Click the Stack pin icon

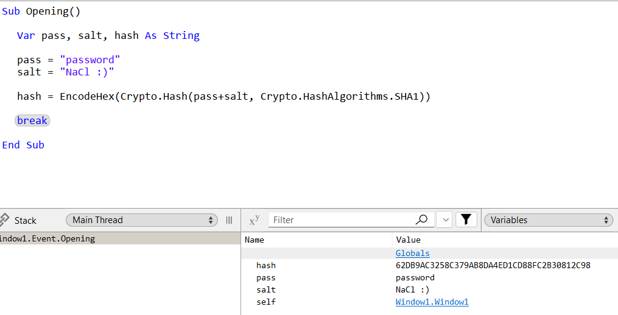point(4,220)
